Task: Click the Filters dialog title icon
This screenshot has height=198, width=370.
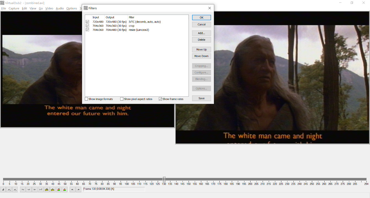Action: tap(86, 8)
